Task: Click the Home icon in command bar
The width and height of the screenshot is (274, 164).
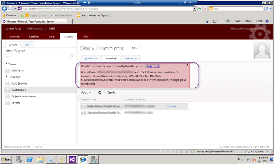Action: [207, 21]
